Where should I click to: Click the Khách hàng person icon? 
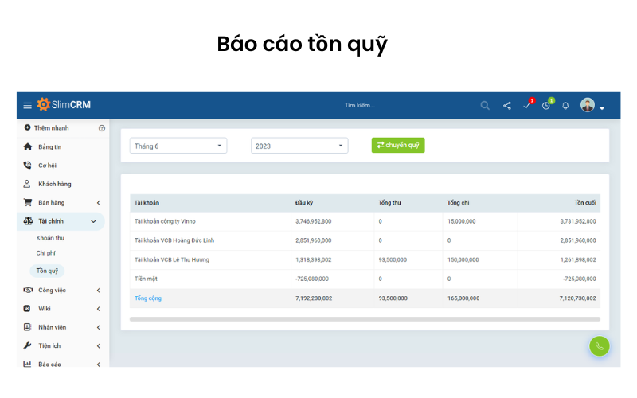27,184
